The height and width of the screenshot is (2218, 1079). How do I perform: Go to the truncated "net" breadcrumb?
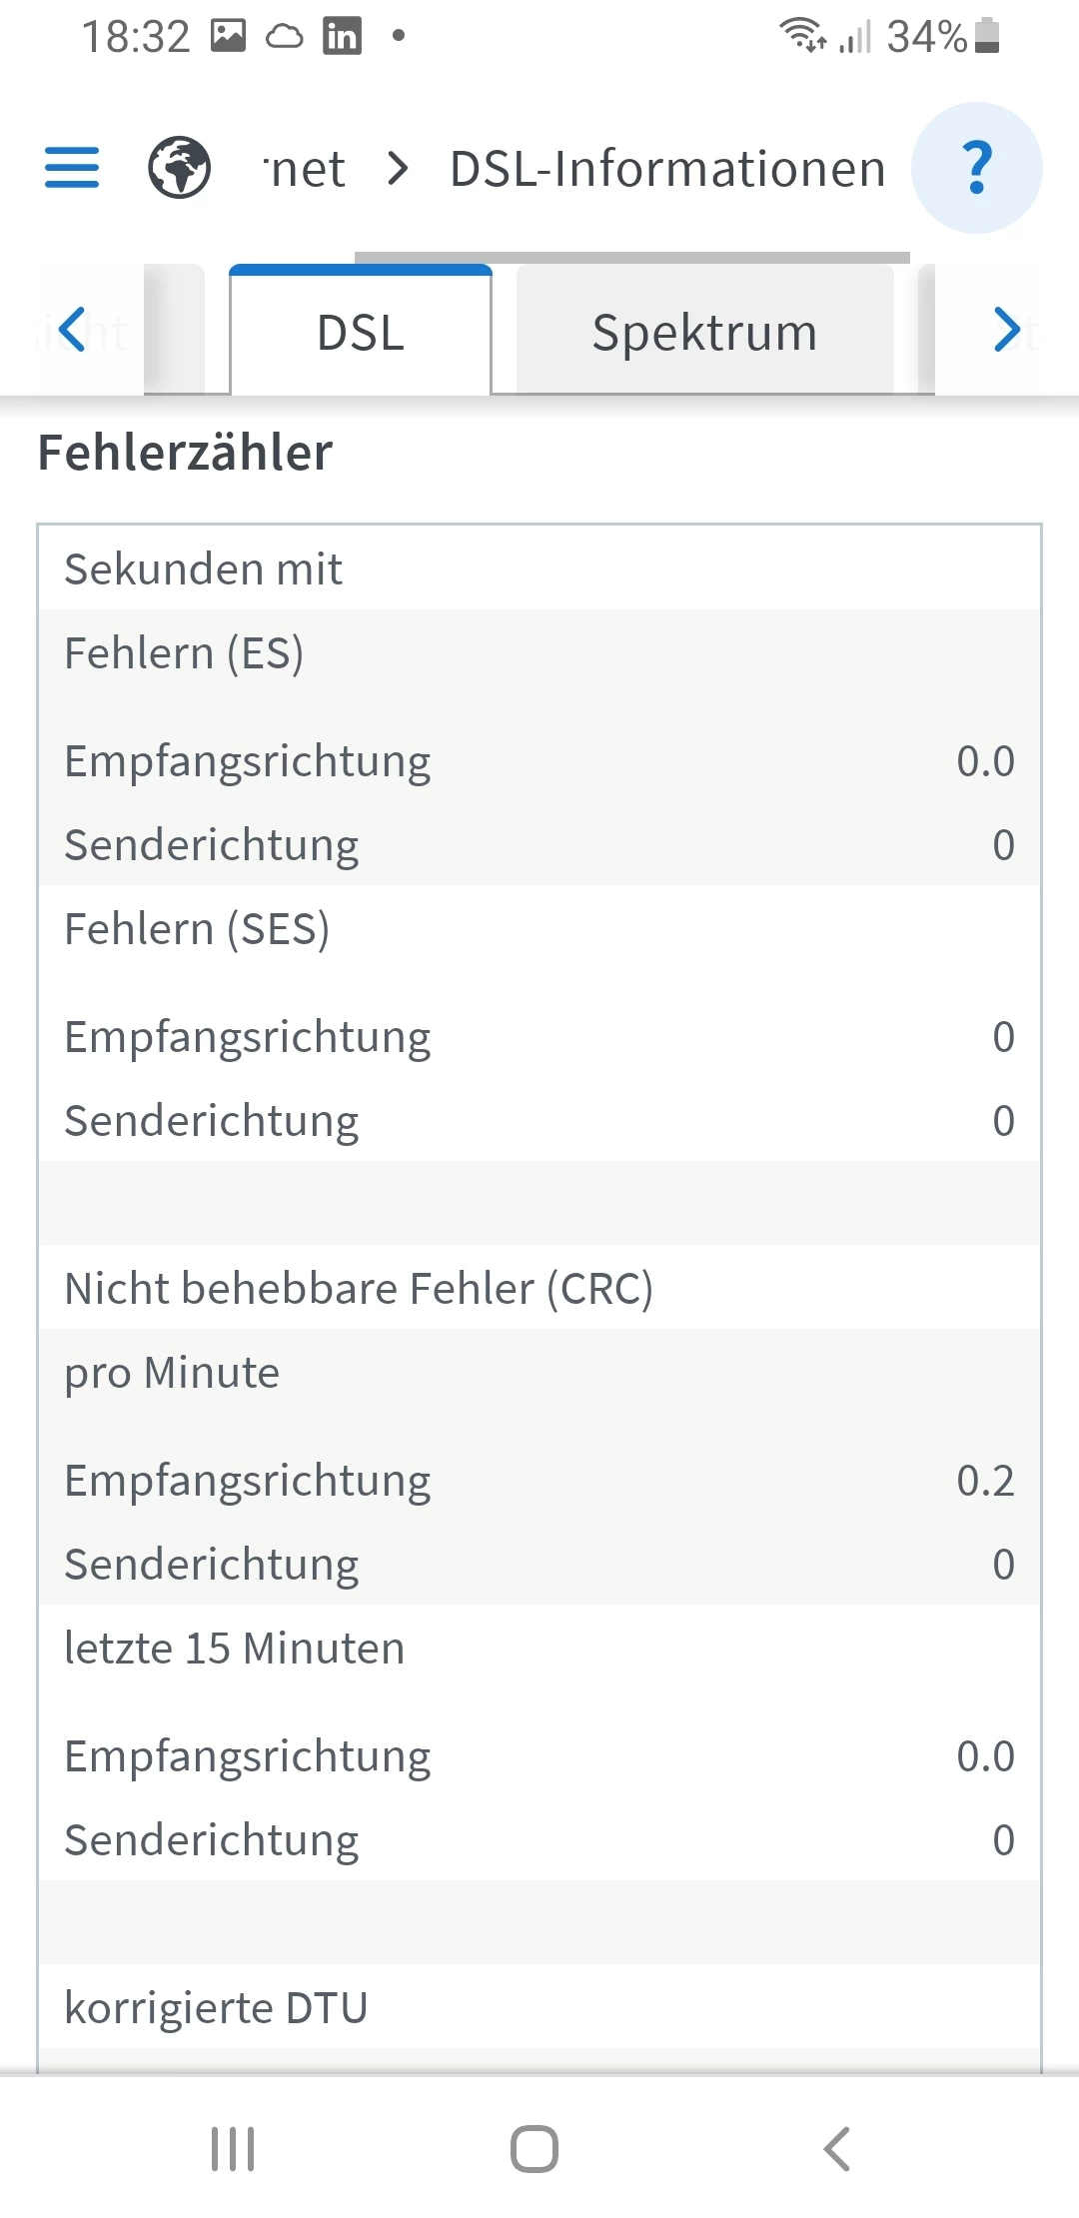pyautogui.click(x=306, y=168)
